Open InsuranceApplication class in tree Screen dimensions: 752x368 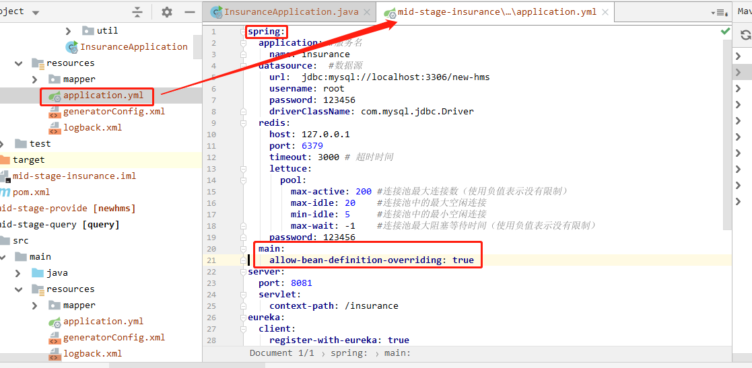tap(133, 46)
